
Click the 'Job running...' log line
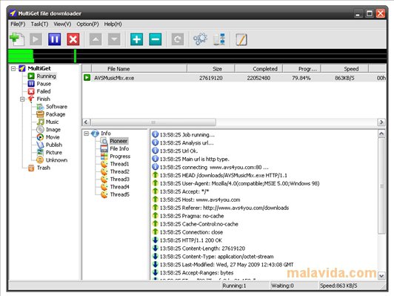pyautogui.click(x=187, y=135)
